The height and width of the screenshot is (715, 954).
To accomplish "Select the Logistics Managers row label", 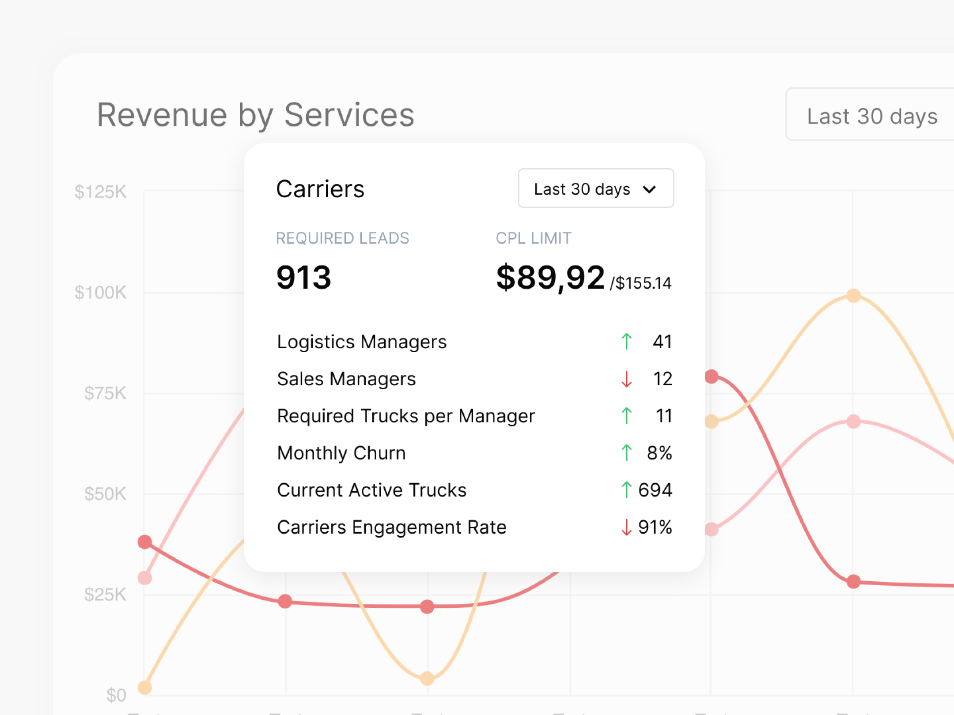I will [x=362, y=342].
